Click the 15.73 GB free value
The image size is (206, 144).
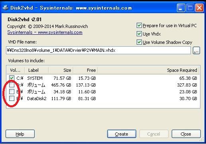(87, 78)
